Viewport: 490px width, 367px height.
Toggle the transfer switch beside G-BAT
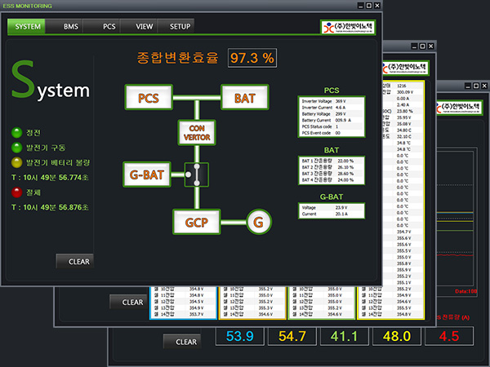coord(196,173)
